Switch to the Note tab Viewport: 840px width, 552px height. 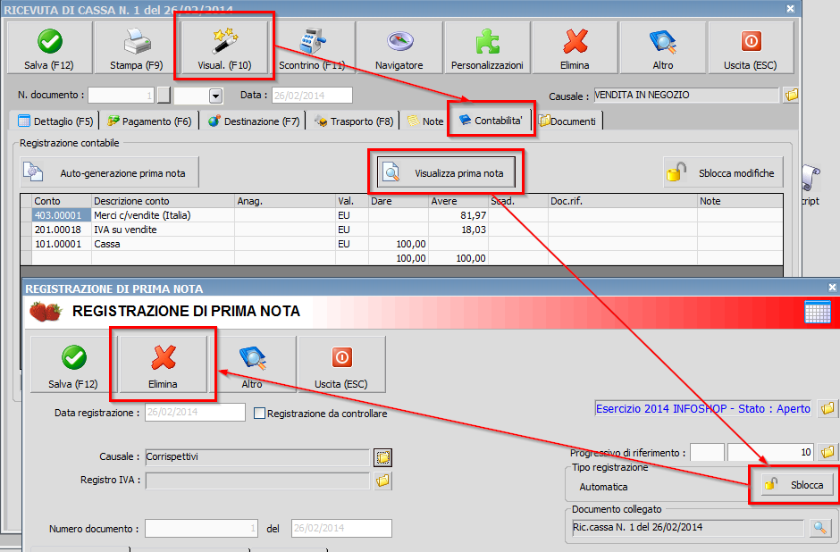(x=425, y=121)
